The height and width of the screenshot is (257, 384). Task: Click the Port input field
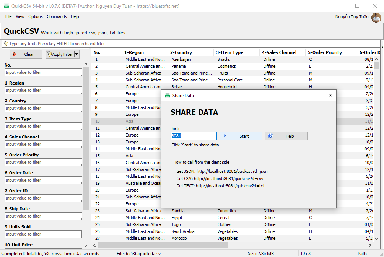(x=194, y=136)
